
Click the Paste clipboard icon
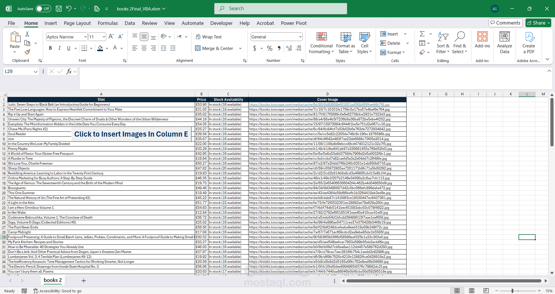[x=15, y=37]
